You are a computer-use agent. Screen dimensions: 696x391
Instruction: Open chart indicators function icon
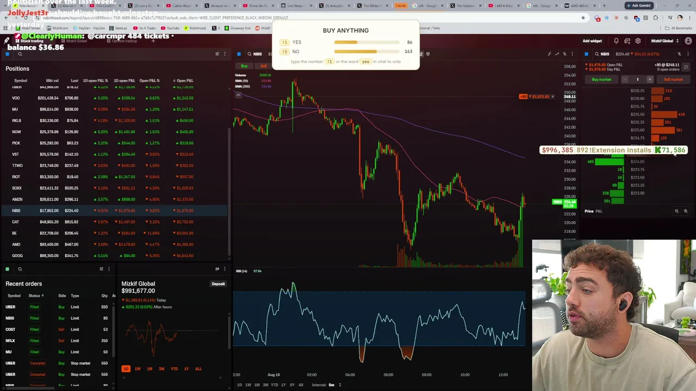pos(549,54)
